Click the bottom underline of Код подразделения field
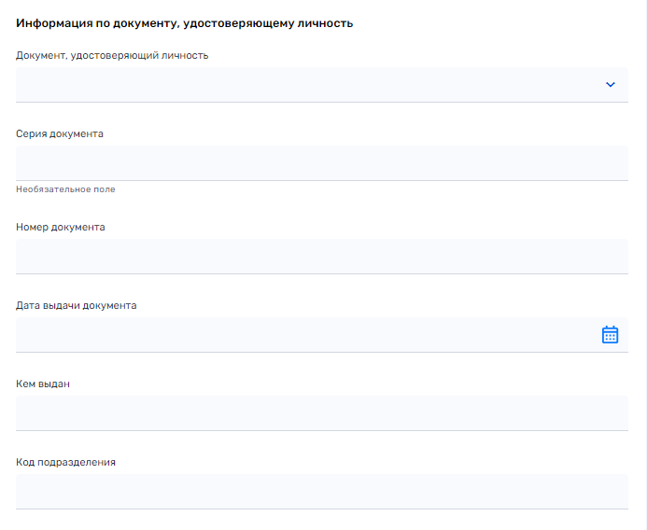The height and width of the screenshot is (530, 647). [x=322, y=509]
